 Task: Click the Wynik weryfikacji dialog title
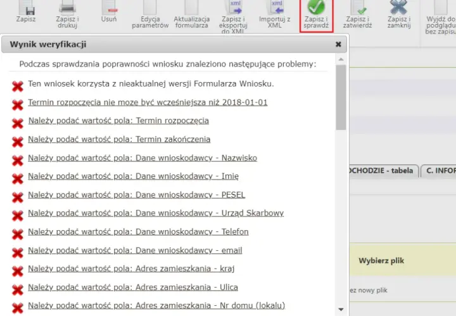[48, 44]
